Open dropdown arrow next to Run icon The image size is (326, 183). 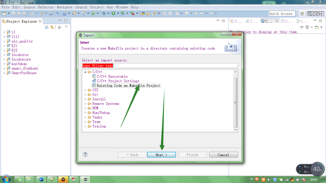tap(118, 14)
